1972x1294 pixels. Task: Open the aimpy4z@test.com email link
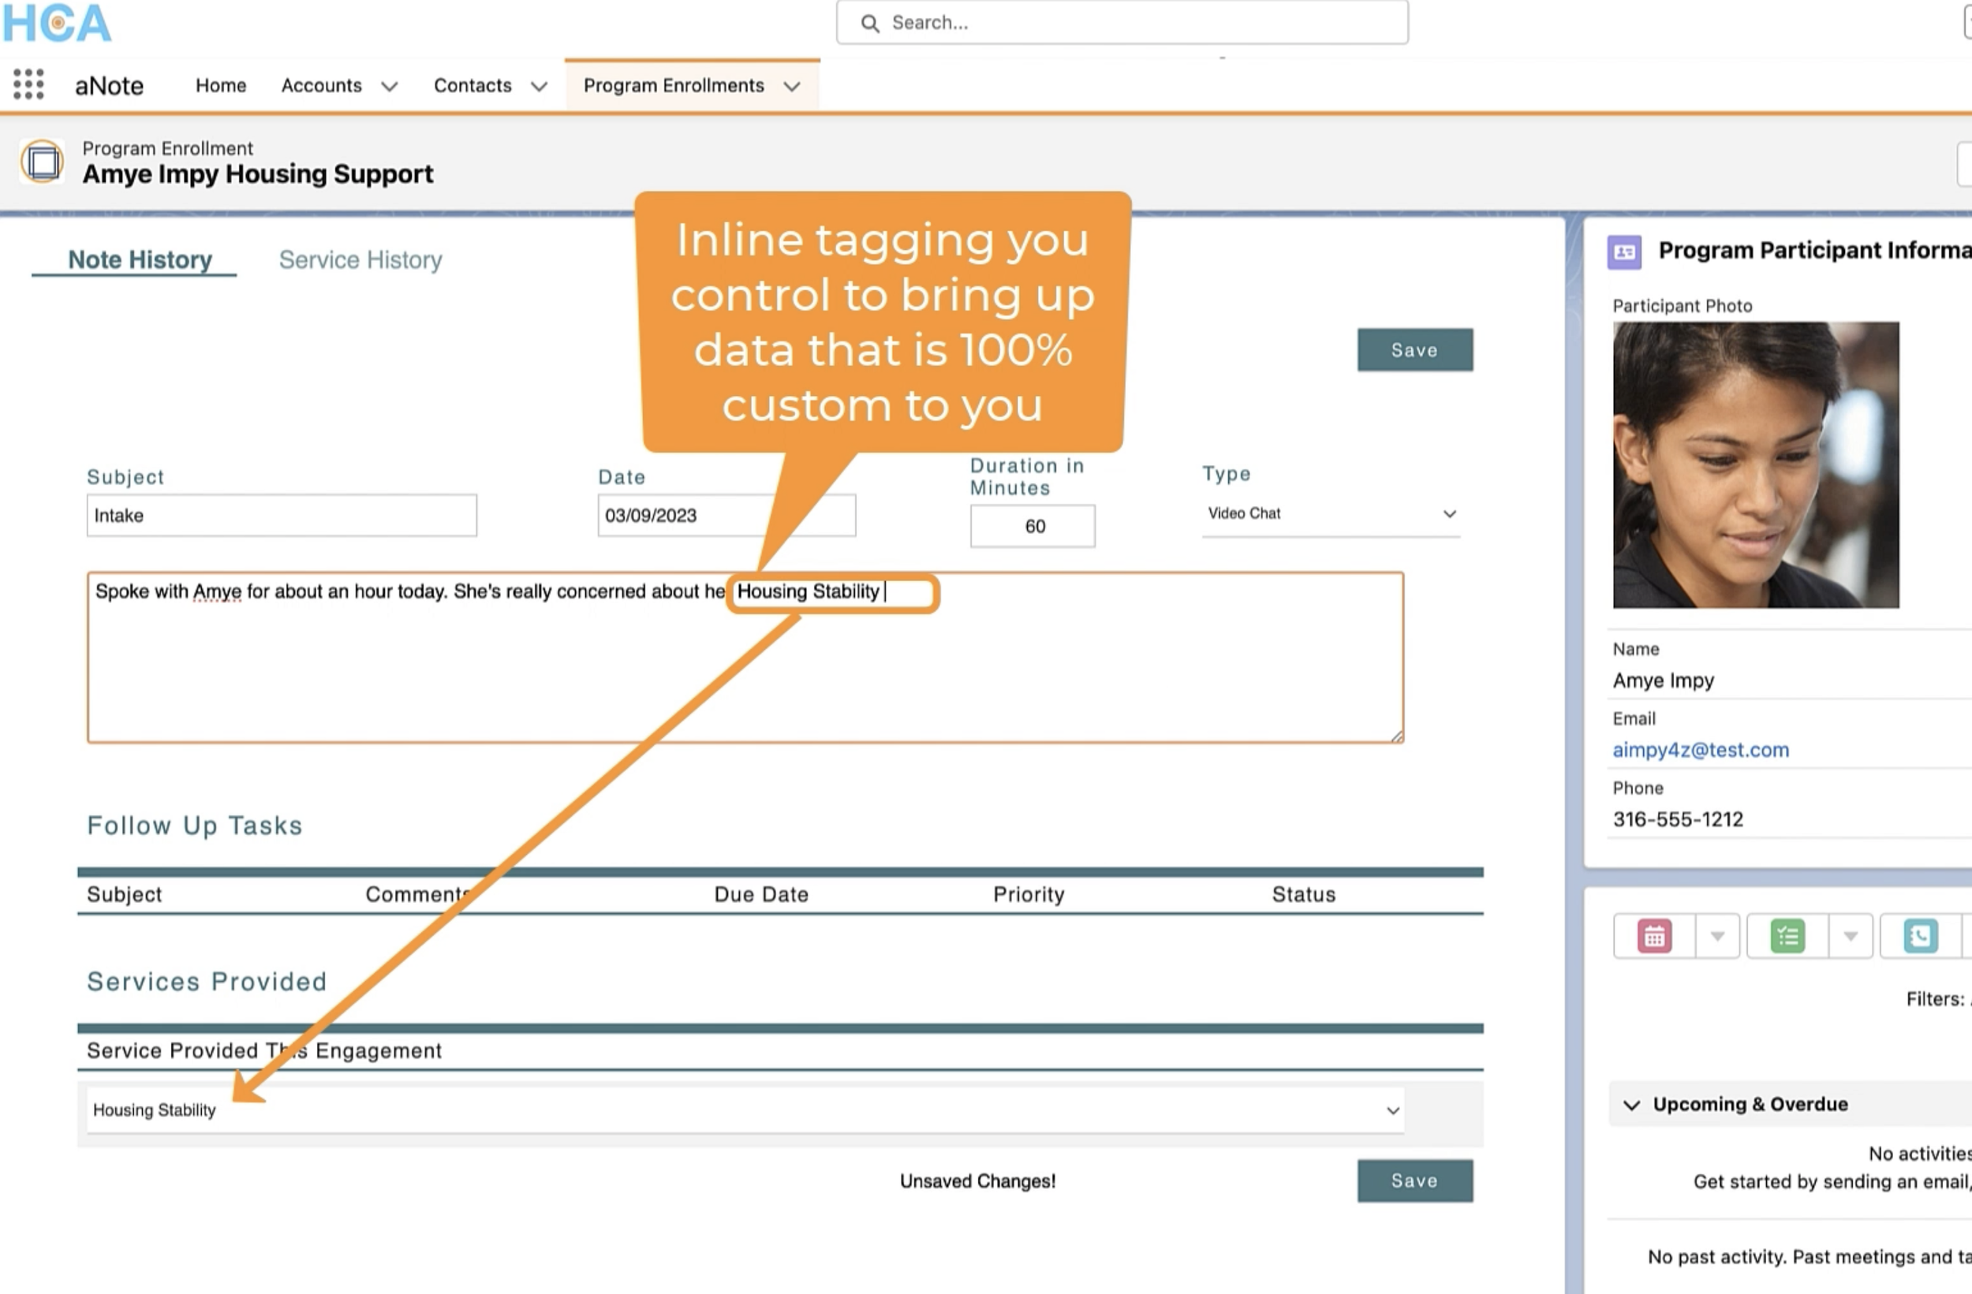pos(1700,750)
